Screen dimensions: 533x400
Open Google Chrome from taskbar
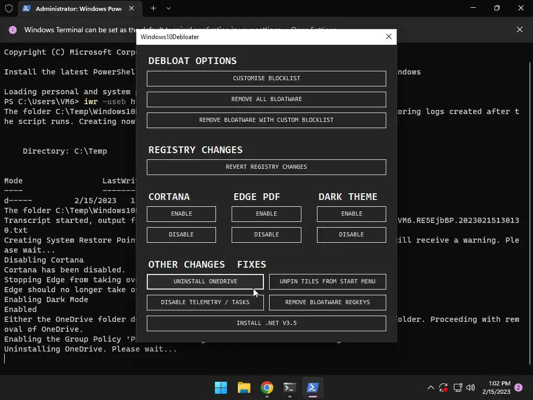point(267,387)
